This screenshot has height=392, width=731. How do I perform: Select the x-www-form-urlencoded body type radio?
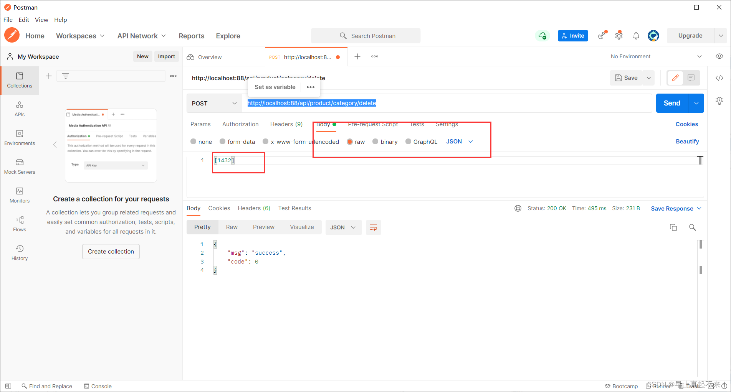click(265, 142)
